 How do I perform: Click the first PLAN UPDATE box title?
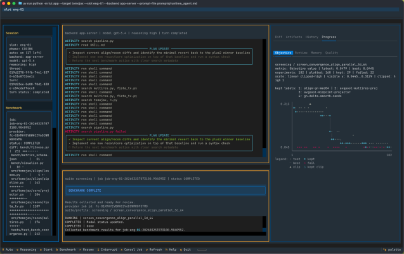coord(159,49)
